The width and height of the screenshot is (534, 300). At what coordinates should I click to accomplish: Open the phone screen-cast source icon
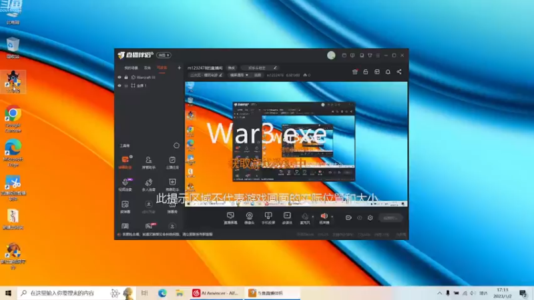click(268, 218)
